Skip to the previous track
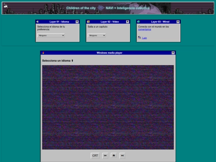This screenshot has width=216, height=162. point(105,156)
